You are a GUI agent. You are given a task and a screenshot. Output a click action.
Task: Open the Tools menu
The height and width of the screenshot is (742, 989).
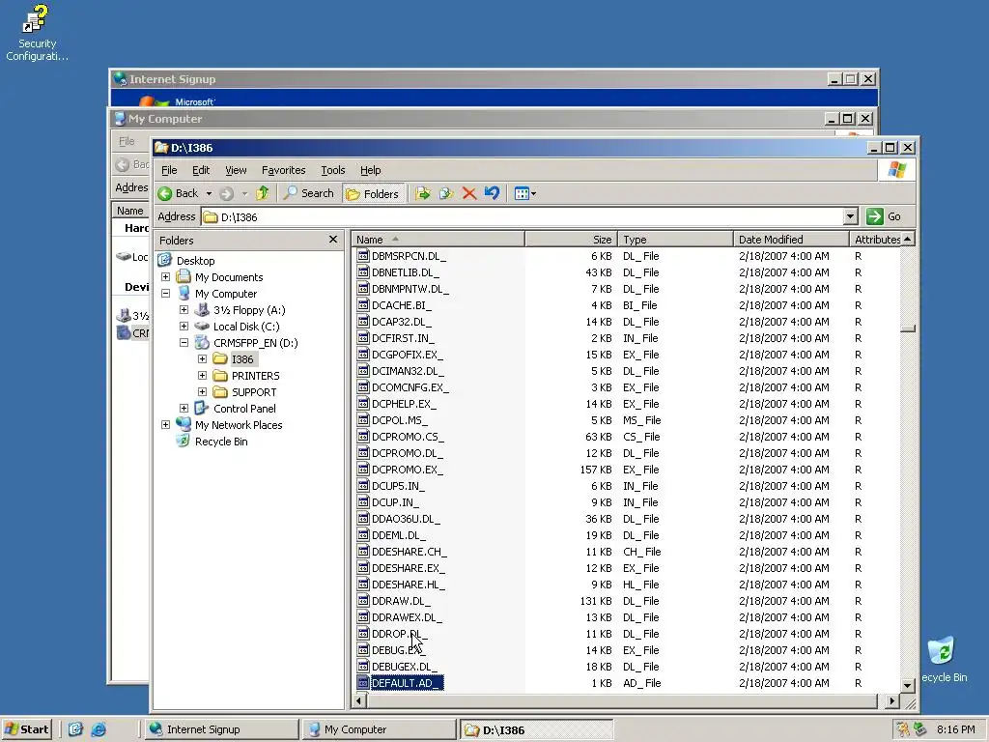[333, 170]
